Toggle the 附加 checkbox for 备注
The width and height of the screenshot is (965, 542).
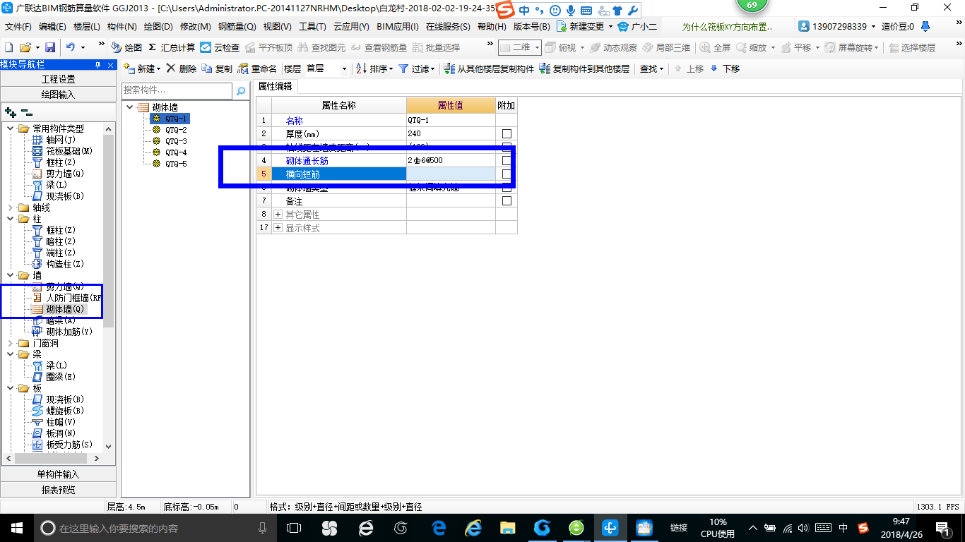tap(507, 201)
